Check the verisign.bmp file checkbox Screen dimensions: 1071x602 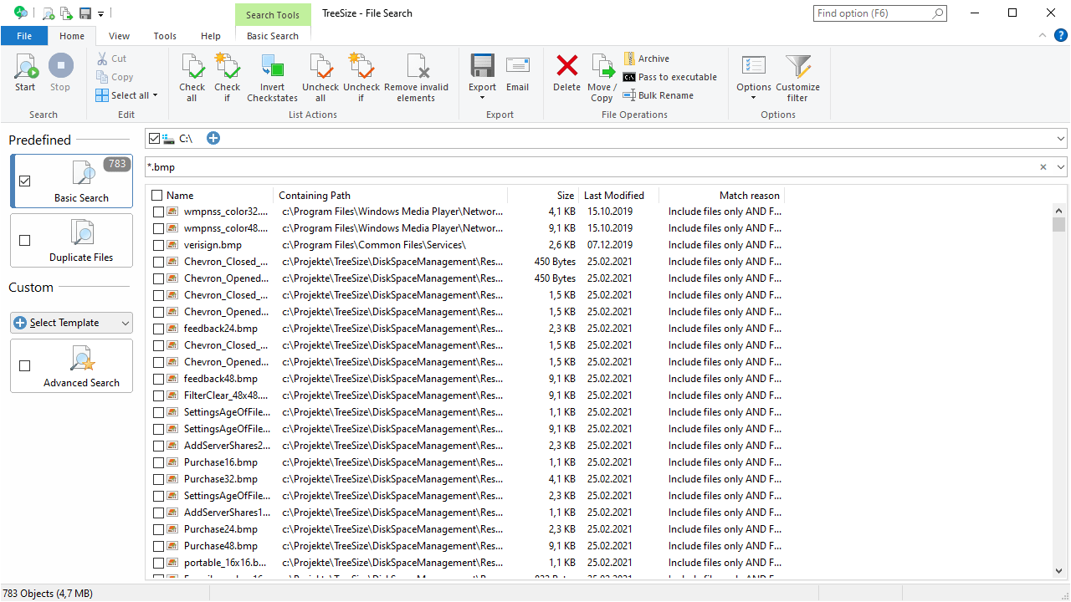click(x=159, y=245)
